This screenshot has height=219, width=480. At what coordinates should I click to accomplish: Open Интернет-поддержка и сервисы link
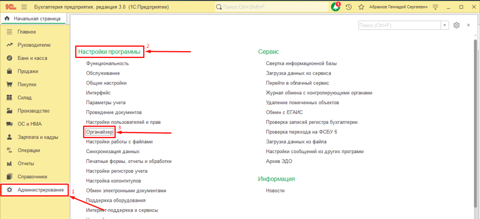(122, 210)
